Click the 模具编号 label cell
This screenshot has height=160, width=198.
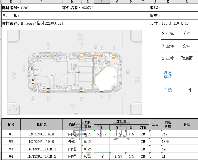point(11,8)
